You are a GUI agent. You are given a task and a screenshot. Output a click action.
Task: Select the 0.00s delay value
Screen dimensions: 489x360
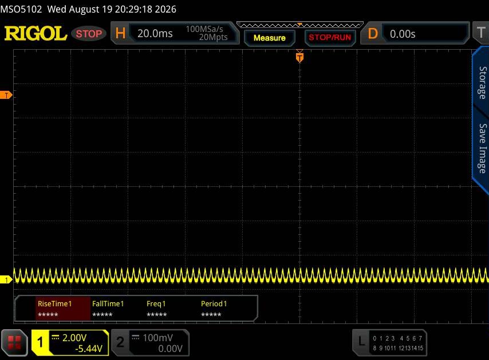click(403, 34)
